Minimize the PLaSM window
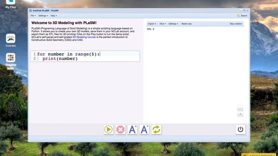Screen dimensions: 278x156 (x=241, y=10)
